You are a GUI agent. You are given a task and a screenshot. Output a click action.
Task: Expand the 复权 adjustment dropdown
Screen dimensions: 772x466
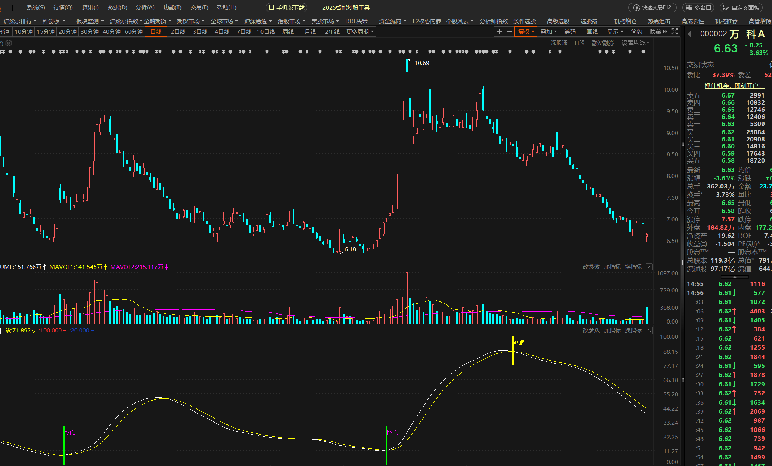coord(526,32)
